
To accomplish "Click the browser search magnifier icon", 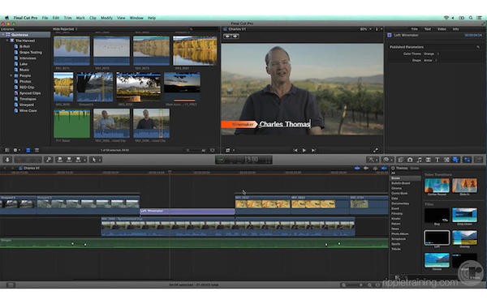I will 192,29.
